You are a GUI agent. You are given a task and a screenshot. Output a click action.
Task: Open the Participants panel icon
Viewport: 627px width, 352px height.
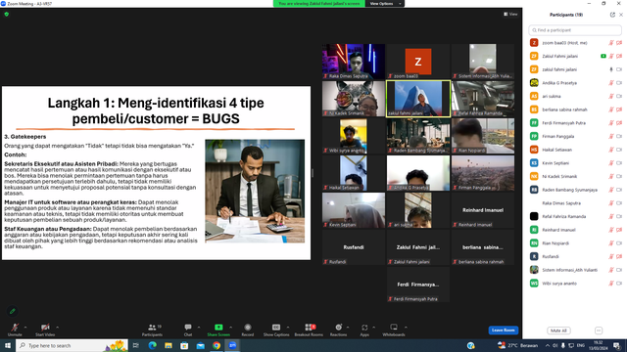[x=152, y=328]
